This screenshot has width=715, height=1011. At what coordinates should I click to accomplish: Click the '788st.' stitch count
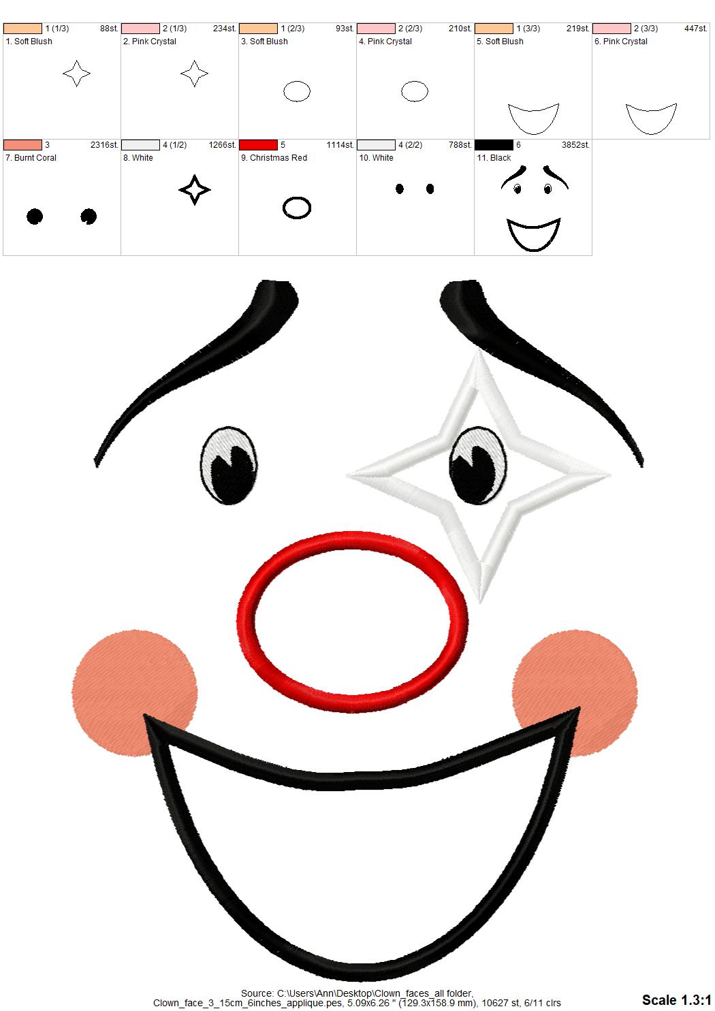460,145
